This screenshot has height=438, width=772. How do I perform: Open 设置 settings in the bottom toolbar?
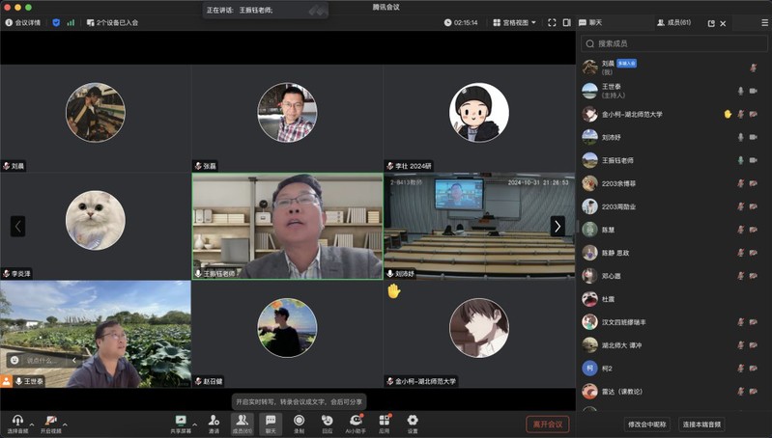413,422
